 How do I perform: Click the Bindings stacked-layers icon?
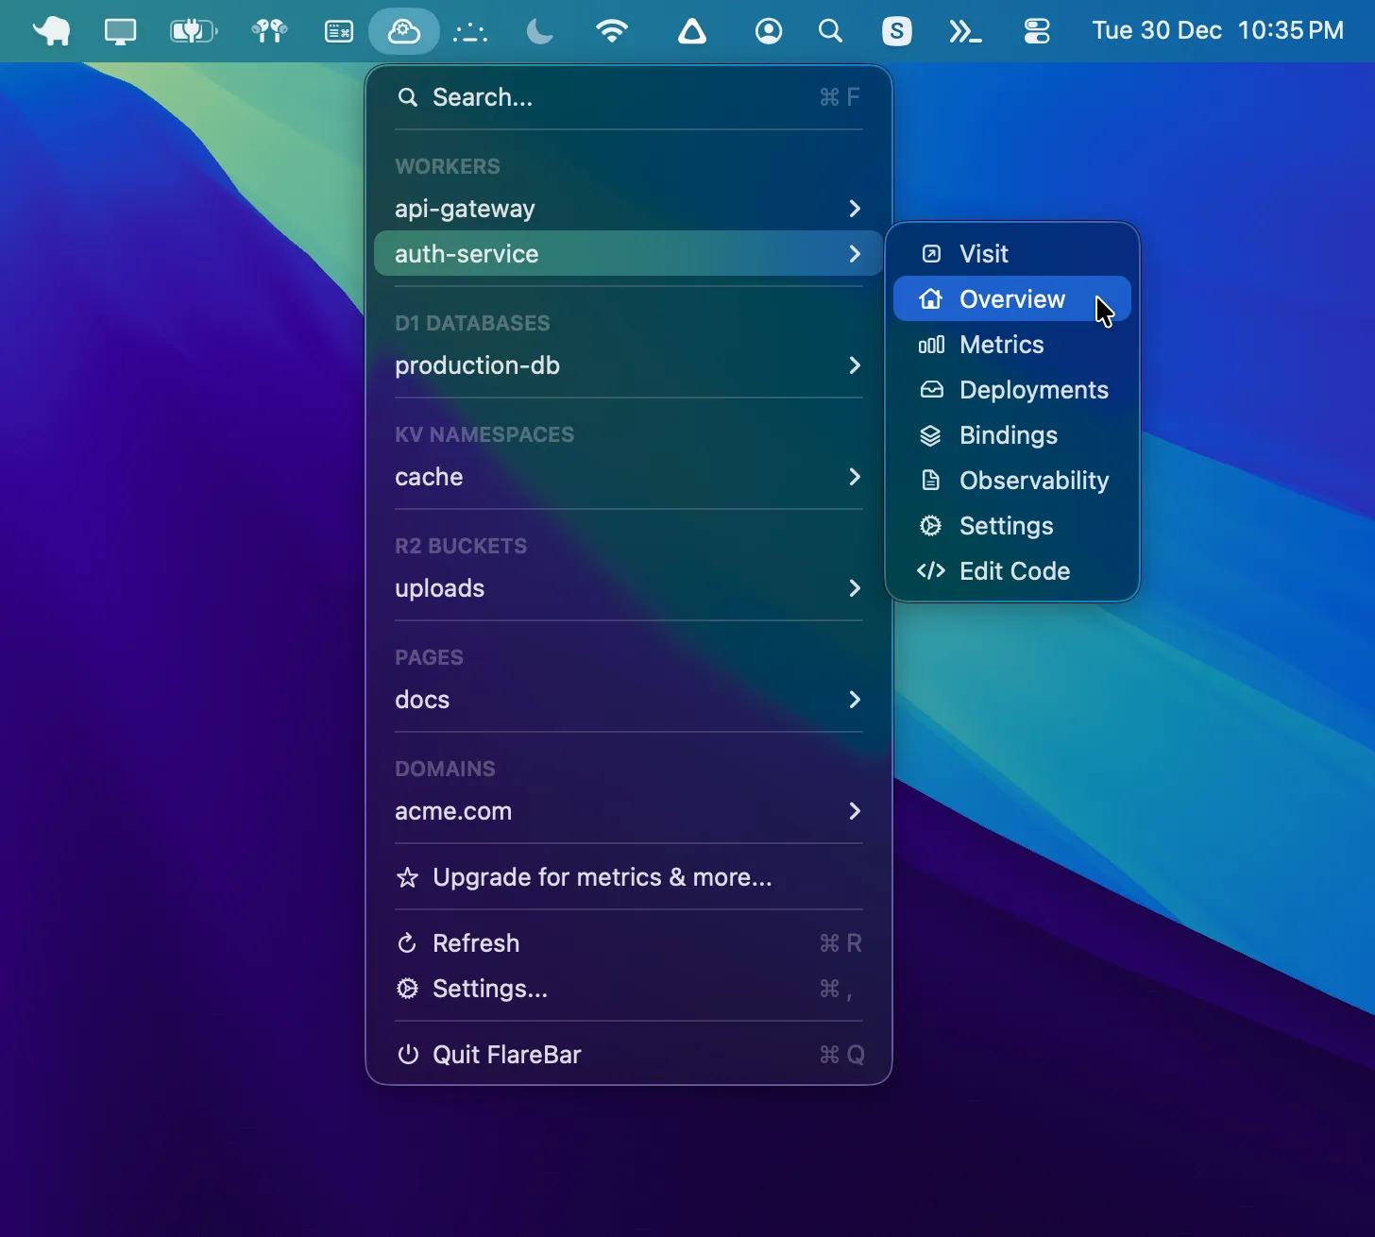(931, 435)
